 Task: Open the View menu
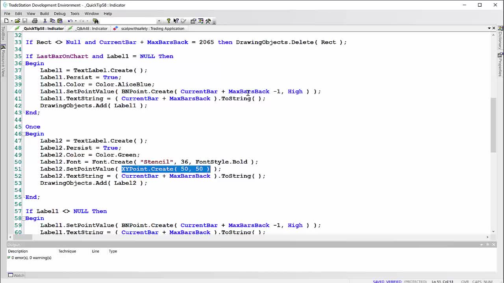tap(31, 13)
